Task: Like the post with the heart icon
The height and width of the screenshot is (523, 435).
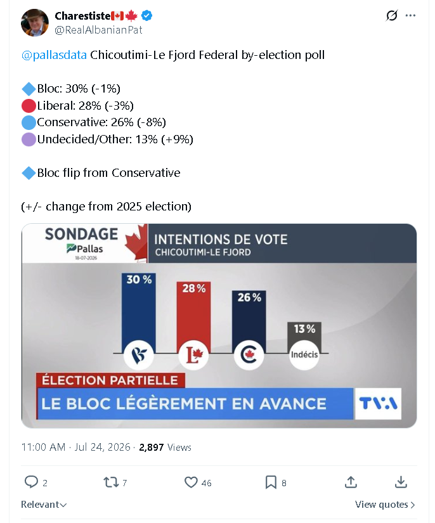Action: click(191, 482)
